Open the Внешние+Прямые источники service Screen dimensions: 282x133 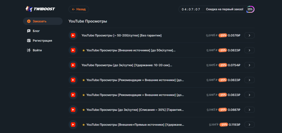[135, 125]
